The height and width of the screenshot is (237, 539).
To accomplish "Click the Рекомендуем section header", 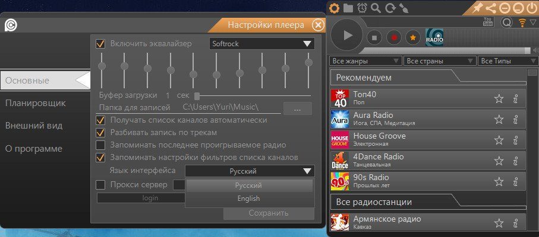I will tap(428, 78).
